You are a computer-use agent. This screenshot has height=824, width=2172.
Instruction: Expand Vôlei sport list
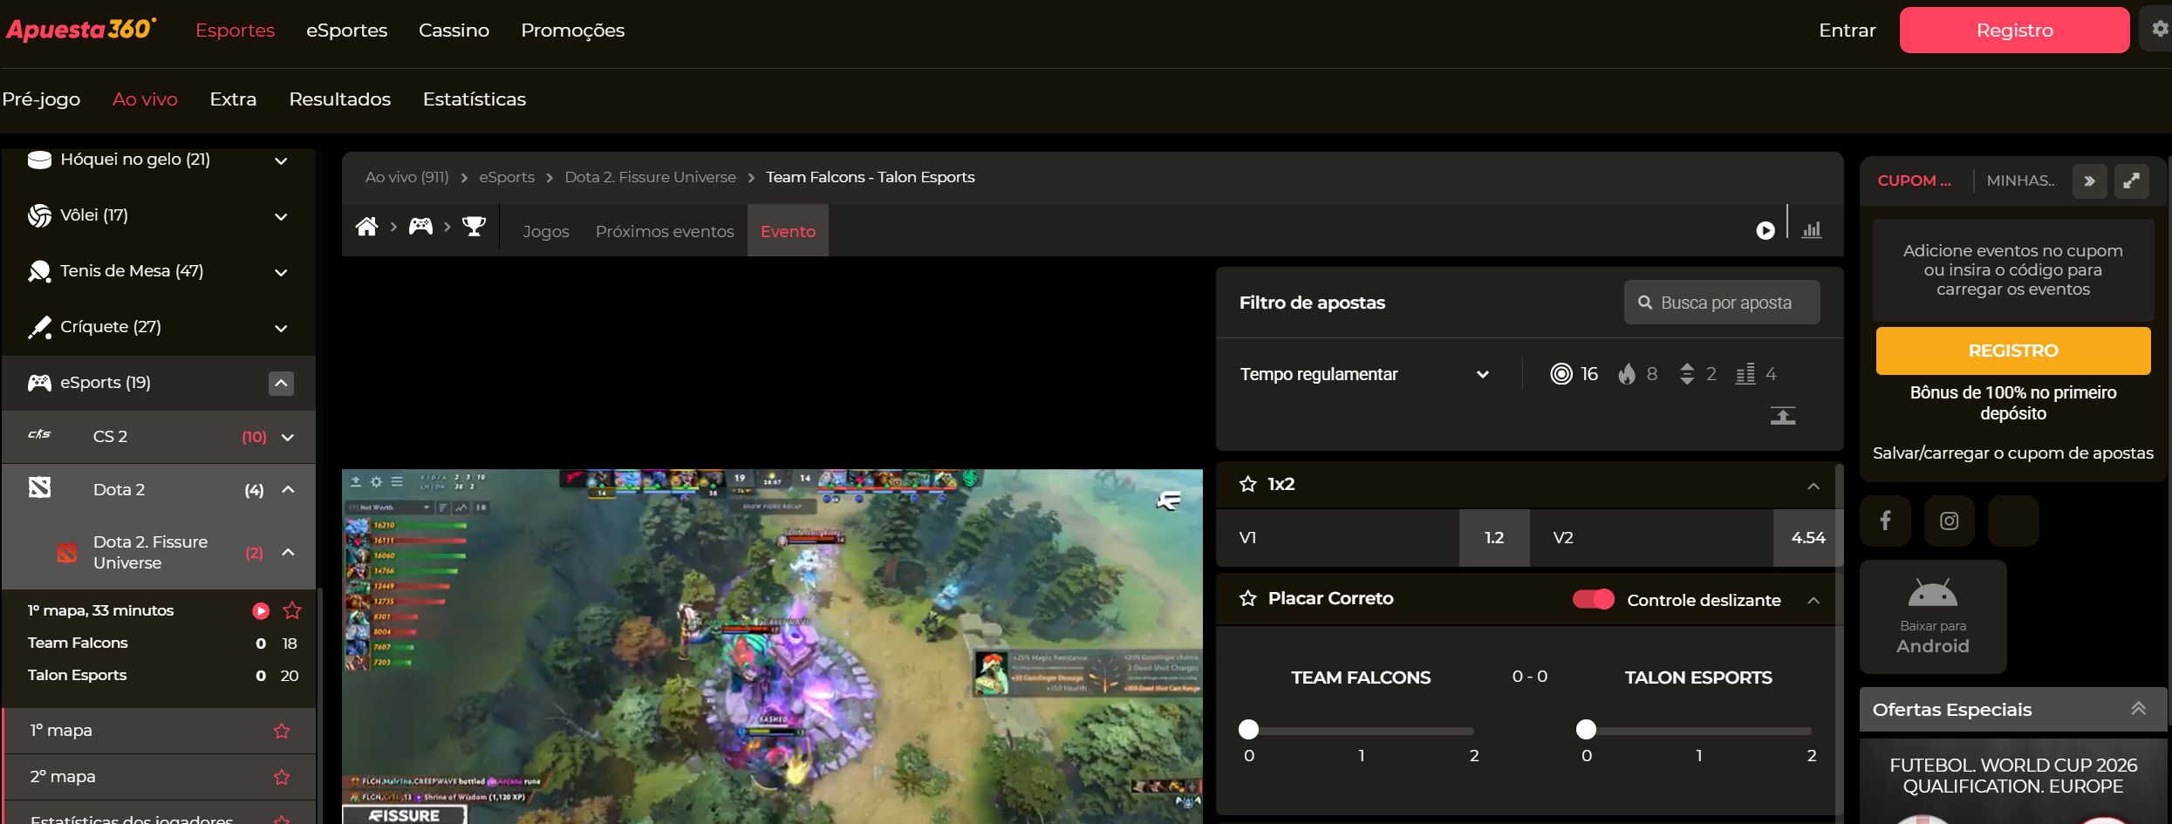(281, 216)
